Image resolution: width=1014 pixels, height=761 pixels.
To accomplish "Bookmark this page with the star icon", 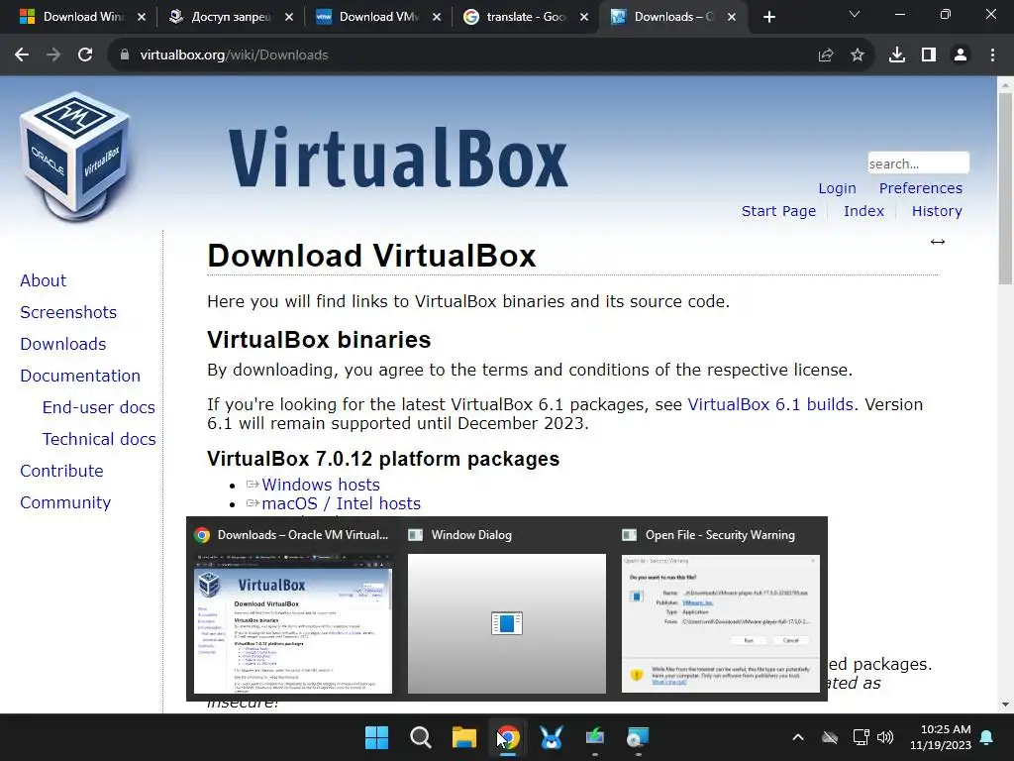I will (858, 55).
